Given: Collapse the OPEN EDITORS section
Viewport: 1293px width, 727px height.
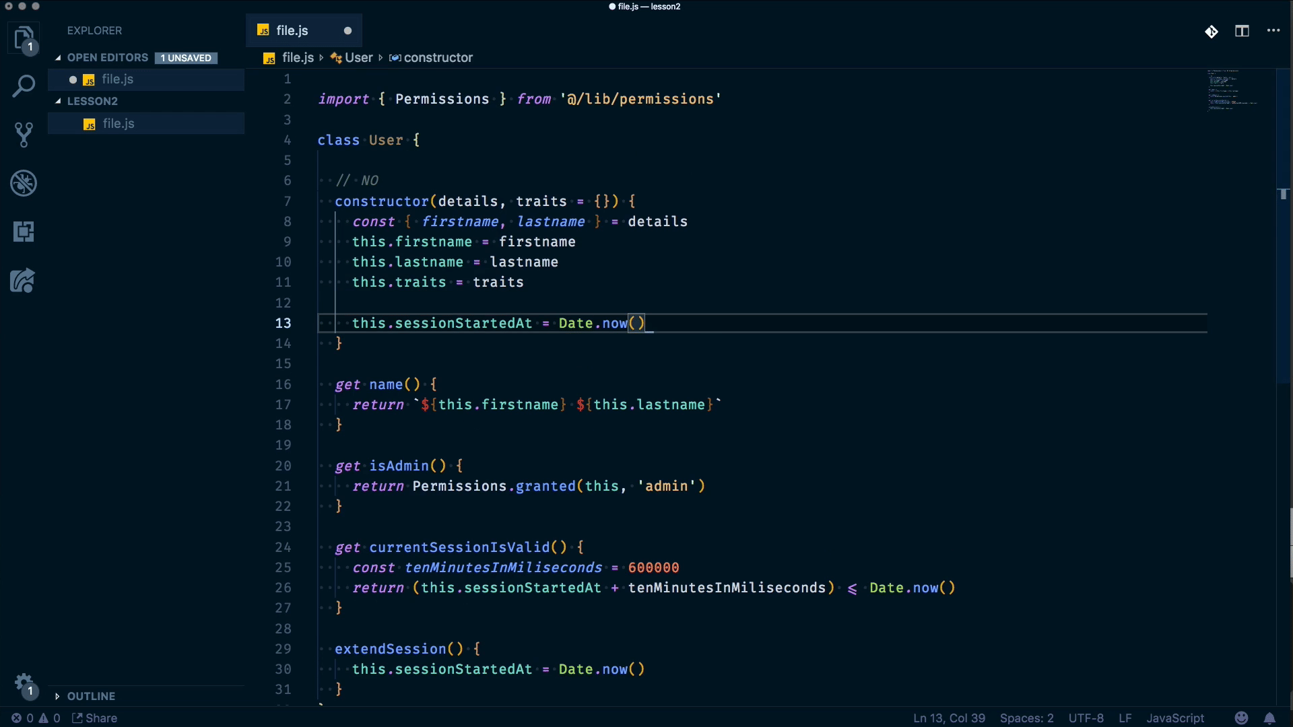Looking at the screenshot, I should pyautogui.click(x=108, y=58).
